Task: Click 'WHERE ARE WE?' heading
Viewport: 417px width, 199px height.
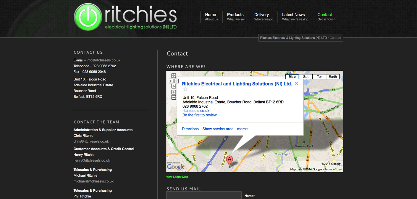Action: pyautogui.click(x=186, y=67)
